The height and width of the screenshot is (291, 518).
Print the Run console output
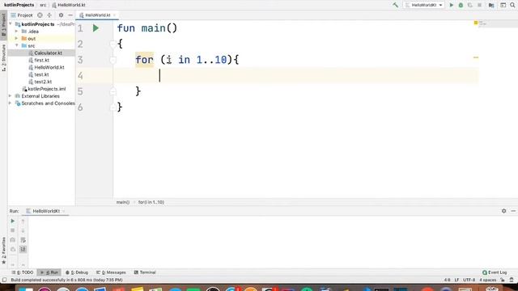point(13,249)
